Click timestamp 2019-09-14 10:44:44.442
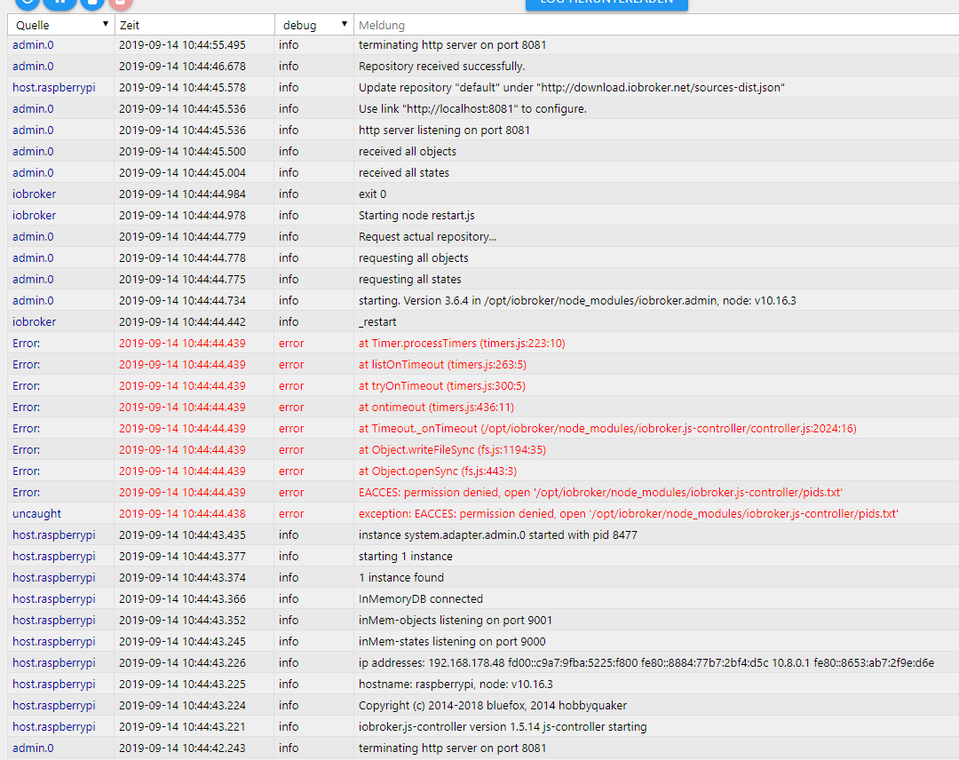Viewport: 959px width, 760px height. tap(182, 321)
